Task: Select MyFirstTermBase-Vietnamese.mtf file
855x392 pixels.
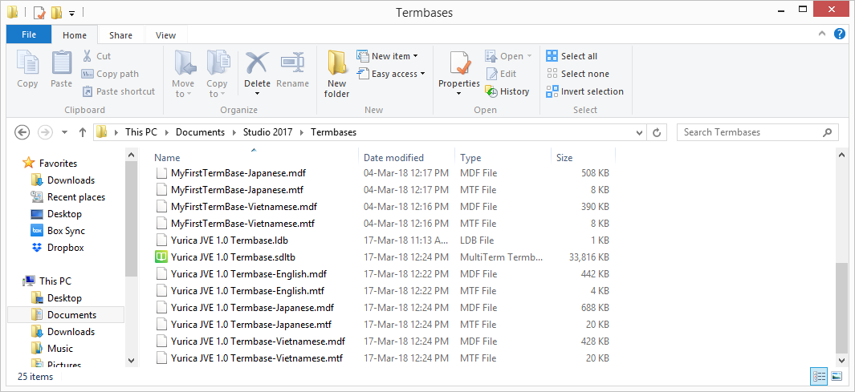Action: pos(242,223)
